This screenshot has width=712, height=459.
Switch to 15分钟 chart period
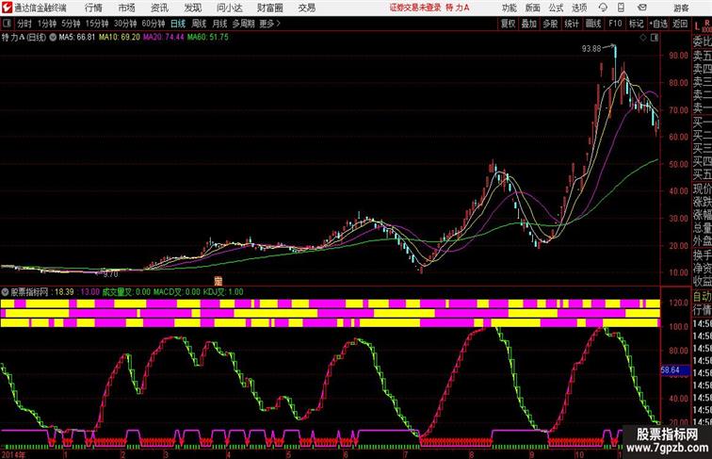coord(97,24)
